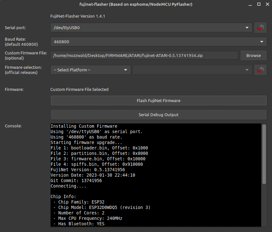This screenshot has height=232, width=272.
Task: Click the 'File 3: firmware.bin' console line
Action: [98, 159]
